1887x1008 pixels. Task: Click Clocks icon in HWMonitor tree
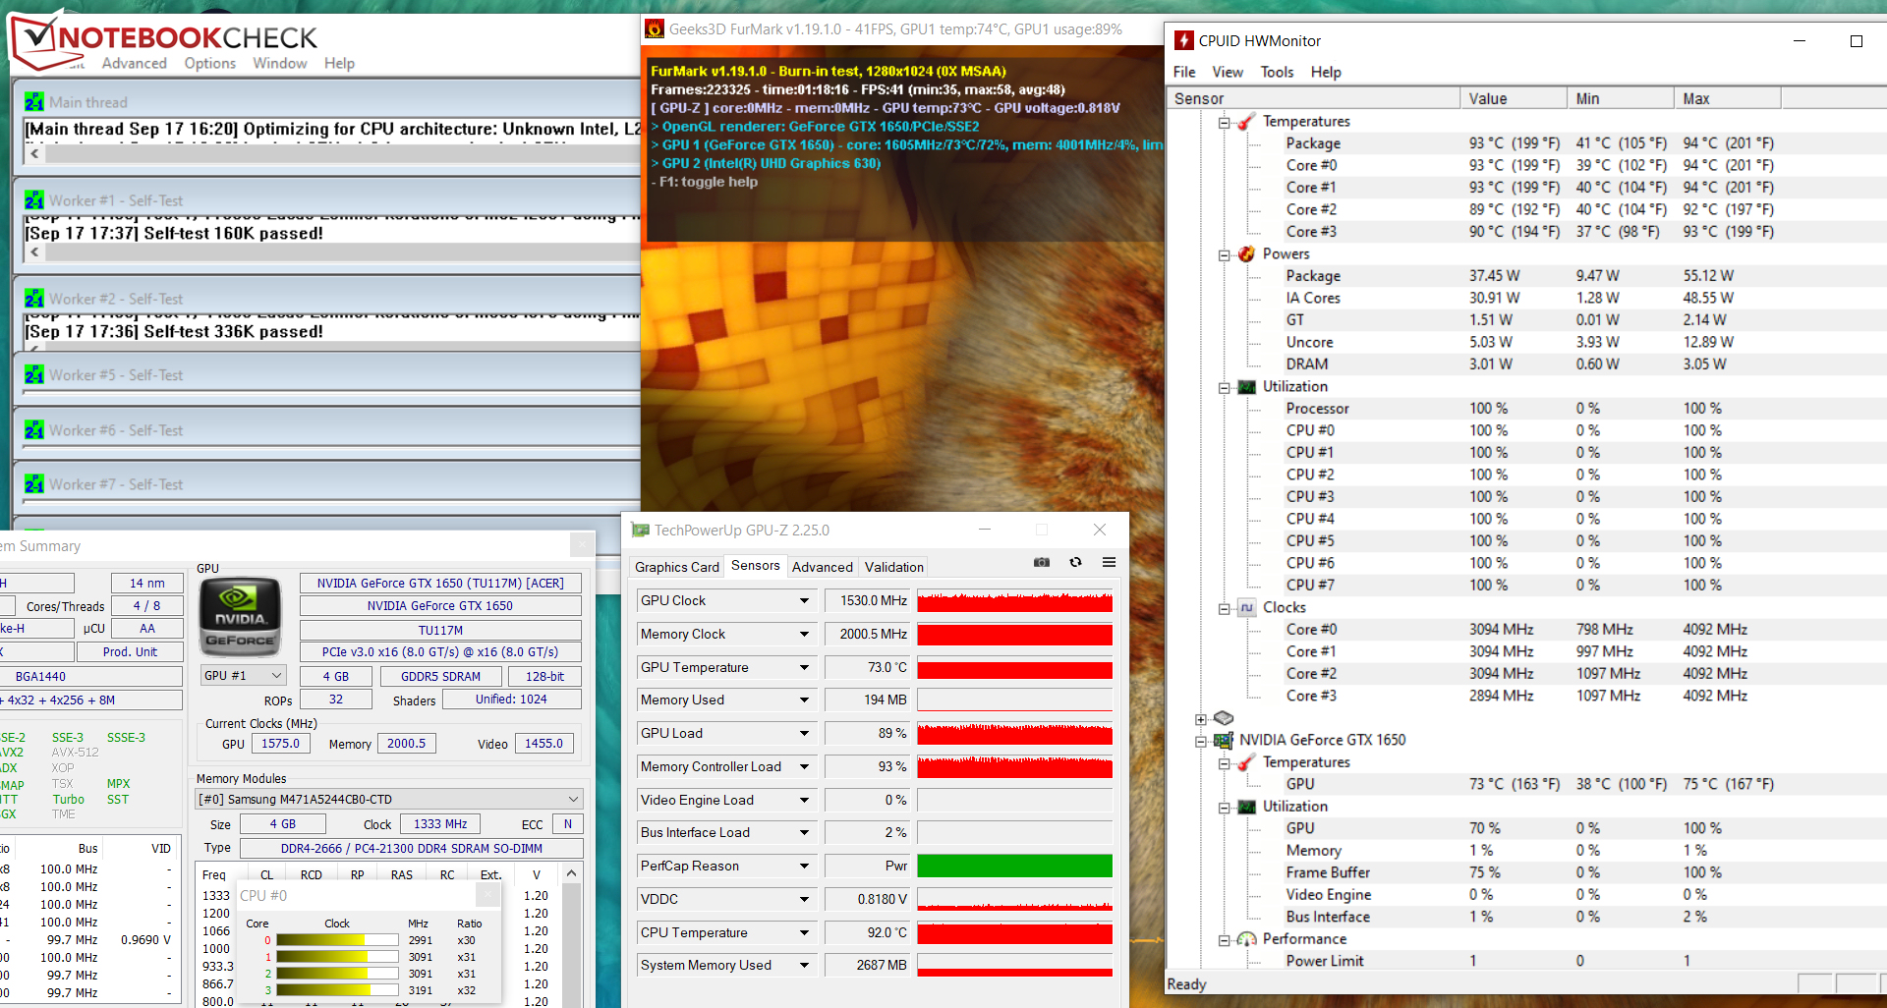(1246, 608)
